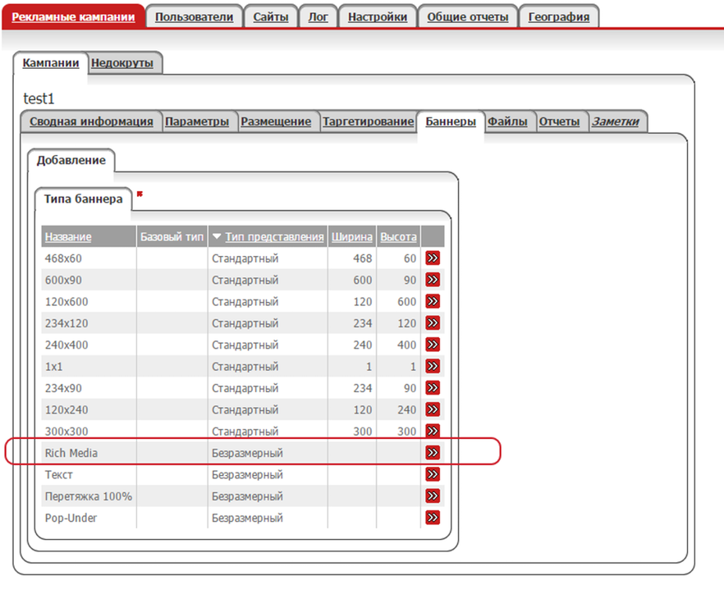This screenshot has width=724, height=594.
Task: Pick 240x400 banner with its arrow icon
Action: pos(432,345)
